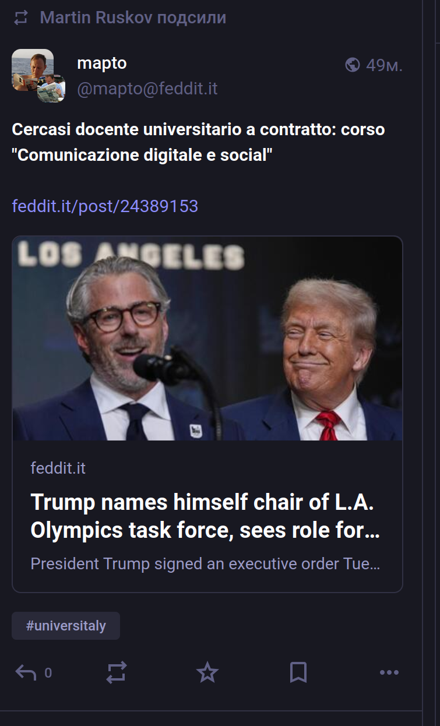Image resolution: width=440 pixels, height=726 pixels.
Task: Click the @mapto@feddit.it handle
Action: pos(147,89)
